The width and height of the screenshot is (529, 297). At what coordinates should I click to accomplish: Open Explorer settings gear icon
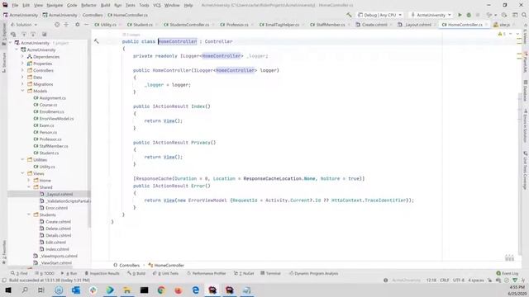pos(77,25)
